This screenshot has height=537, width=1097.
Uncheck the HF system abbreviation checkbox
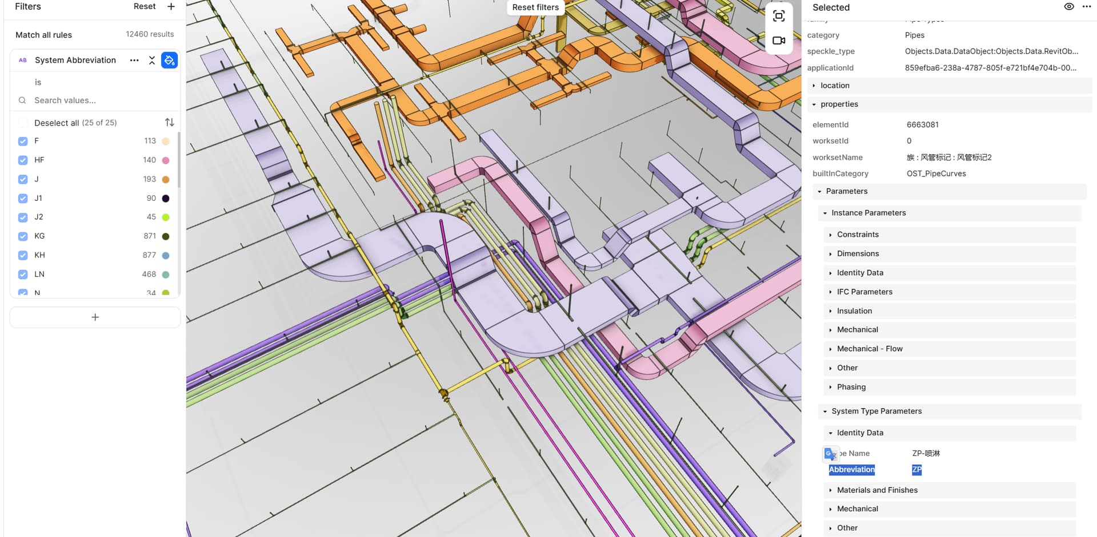coord(23,160)
